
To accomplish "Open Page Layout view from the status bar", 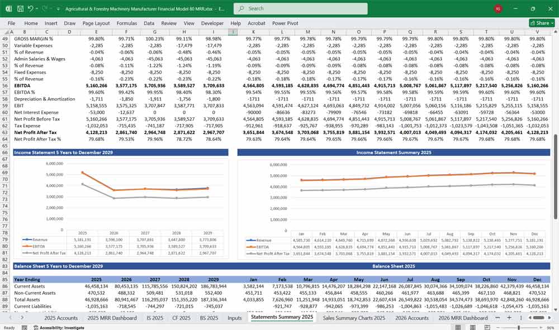I will click(472, 327).
